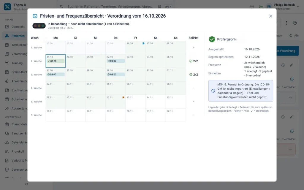Collapse the sidebar with the double-chevron
Image resolution: width=304 pixels, height=190 pixels.
26,184
